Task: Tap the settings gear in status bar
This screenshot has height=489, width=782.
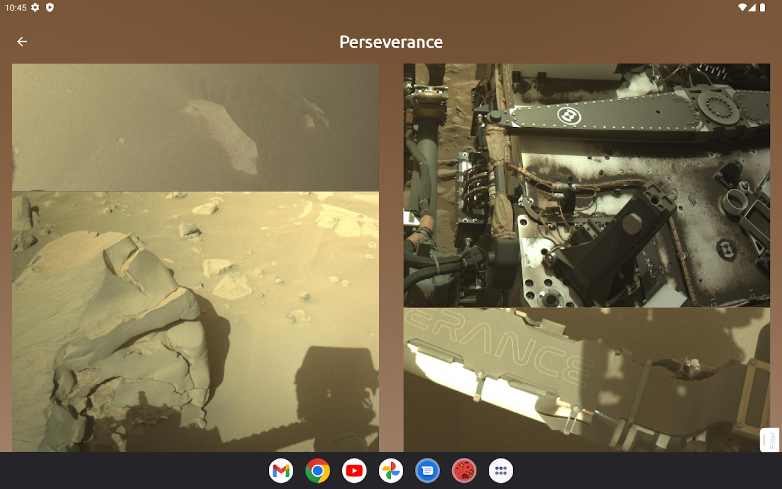Action: tap(35, 7)
